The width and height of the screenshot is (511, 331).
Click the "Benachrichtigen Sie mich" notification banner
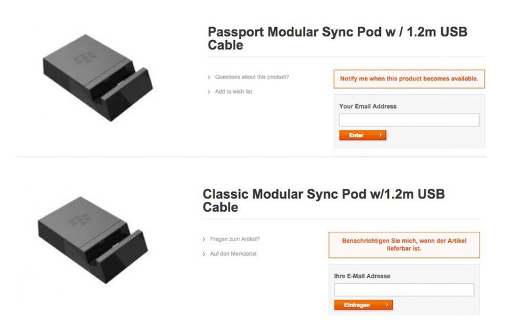404,244
